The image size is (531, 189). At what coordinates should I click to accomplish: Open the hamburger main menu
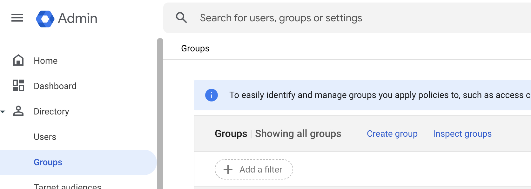coord(17,18)
